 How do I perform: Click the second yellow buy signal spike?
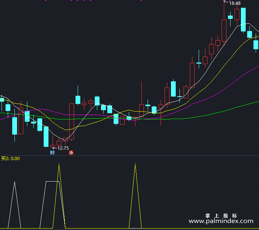pyautogui.click(x=135, y=164)
